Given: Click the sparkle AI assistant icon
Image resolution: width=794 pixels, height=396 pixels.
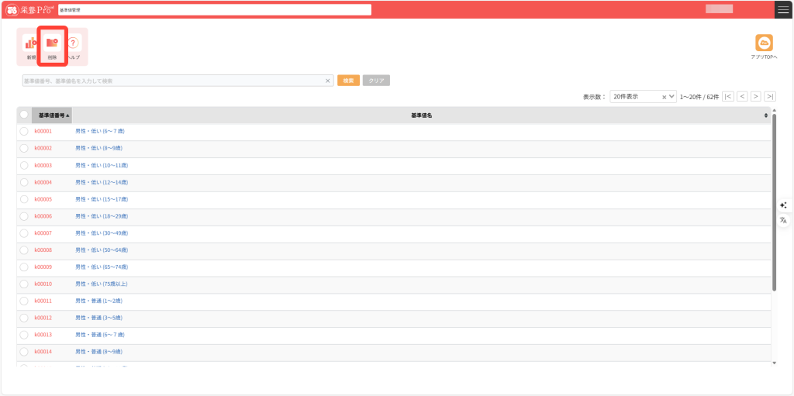Looking at the screenshot, I should (783, 205).
